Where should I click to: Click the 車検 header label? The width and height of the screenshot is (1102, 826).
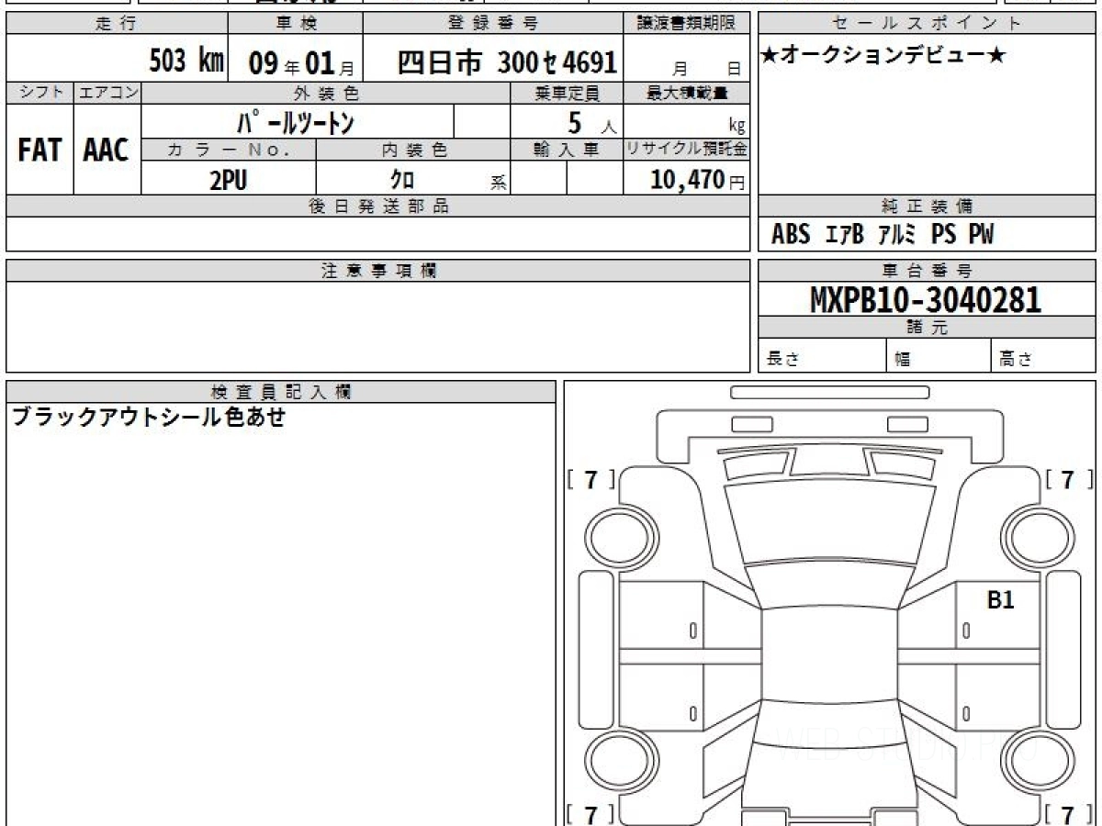coord(295,24)
